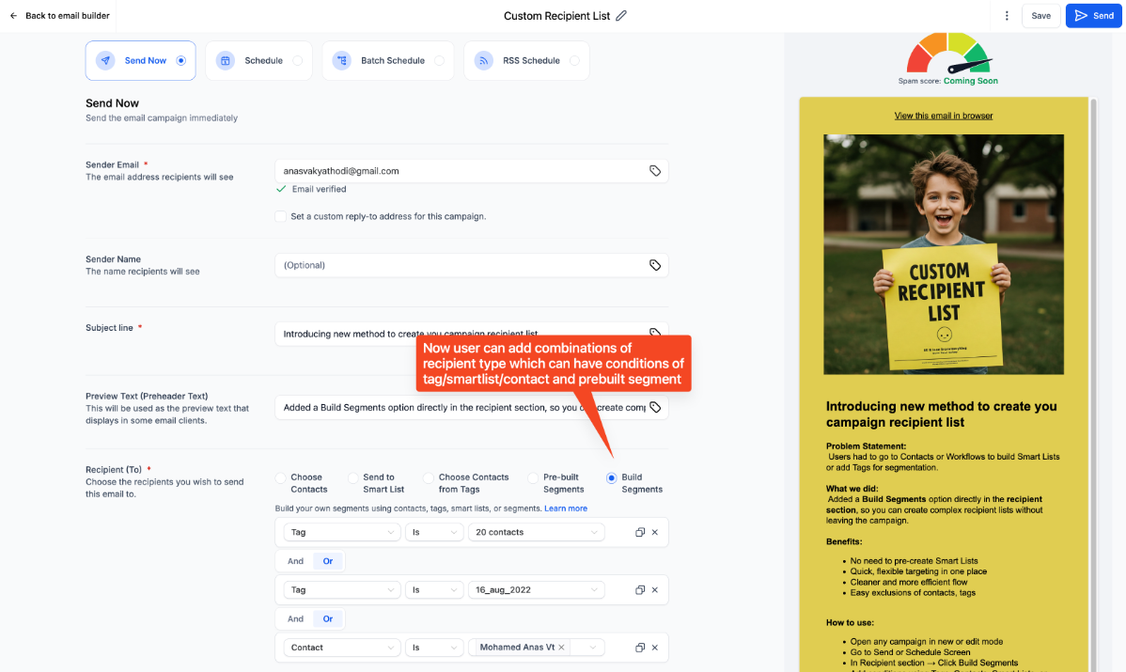The height and width of the screenshot is (672, 1126).
Task: Click tag icon in Sender Email field
Action: 655,171
